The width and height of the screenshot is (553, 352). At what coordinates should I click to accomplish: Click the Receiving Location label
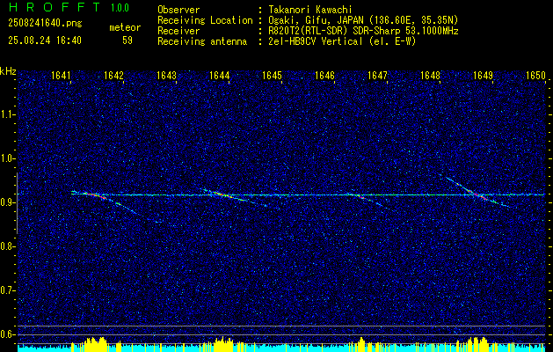click(205, 20)
